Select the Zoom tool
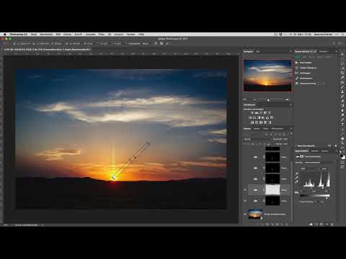The image size is (346, 259). 342,143
